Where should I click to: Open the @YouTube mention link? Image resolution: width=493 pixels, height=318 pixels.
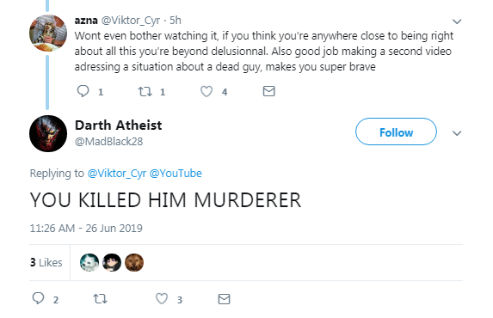point(176,174)
